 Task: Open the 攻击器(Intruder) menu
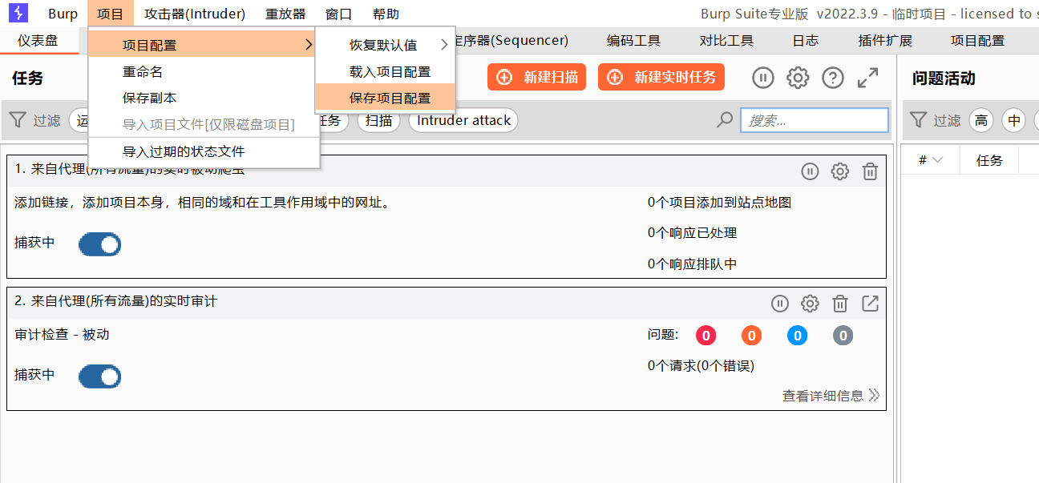click(x=195, y=14)
